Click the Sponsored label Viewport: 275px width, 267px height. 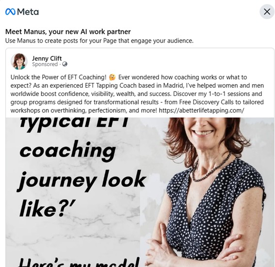45,64
